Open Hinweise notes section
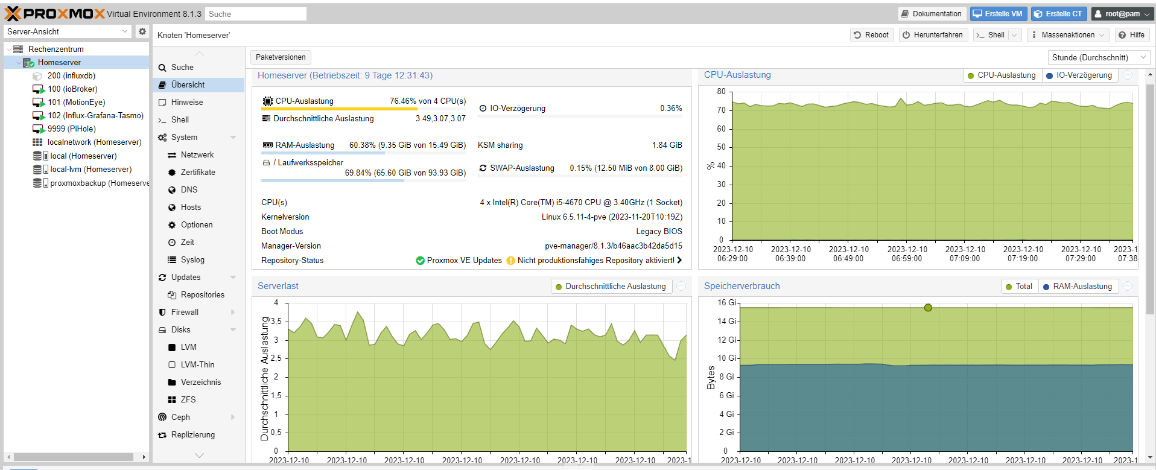Screen dimensions: 1156x470 click(x=187, y=102)
